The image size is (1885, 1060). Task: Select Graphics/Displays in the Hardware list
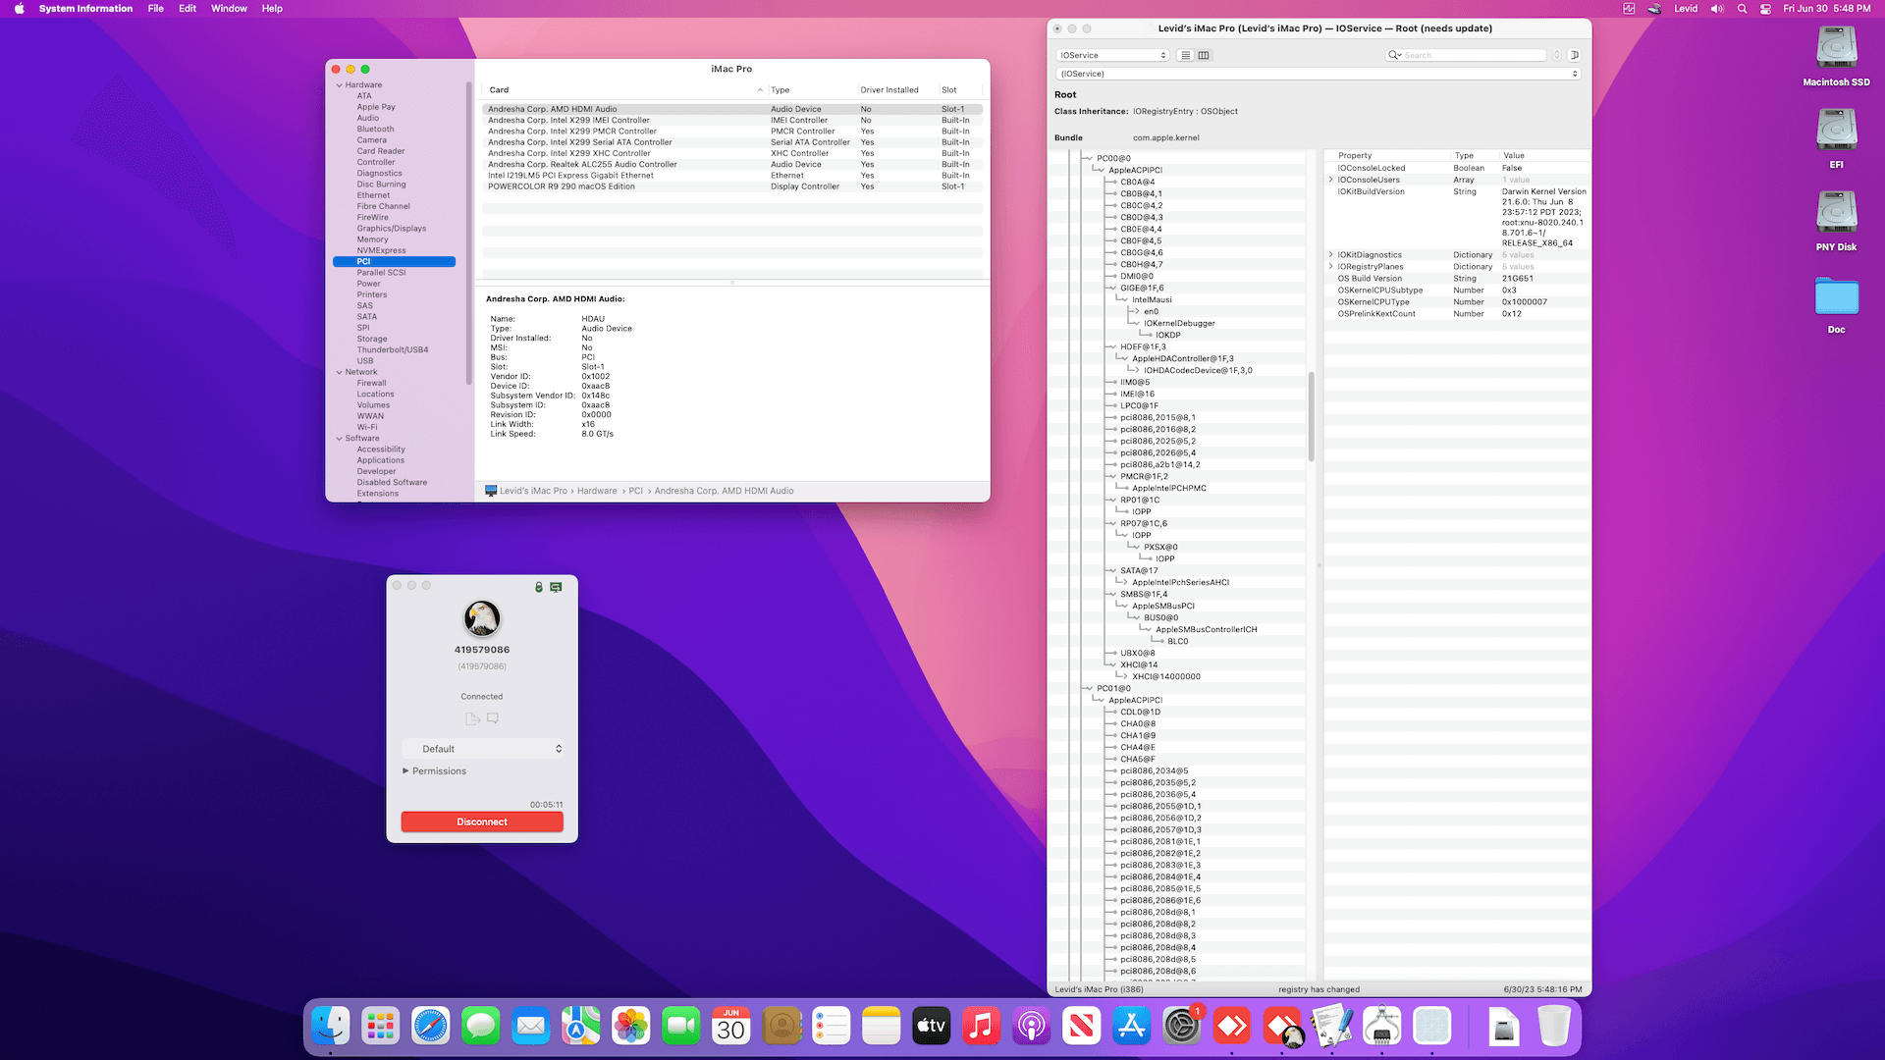click(391, 229)
